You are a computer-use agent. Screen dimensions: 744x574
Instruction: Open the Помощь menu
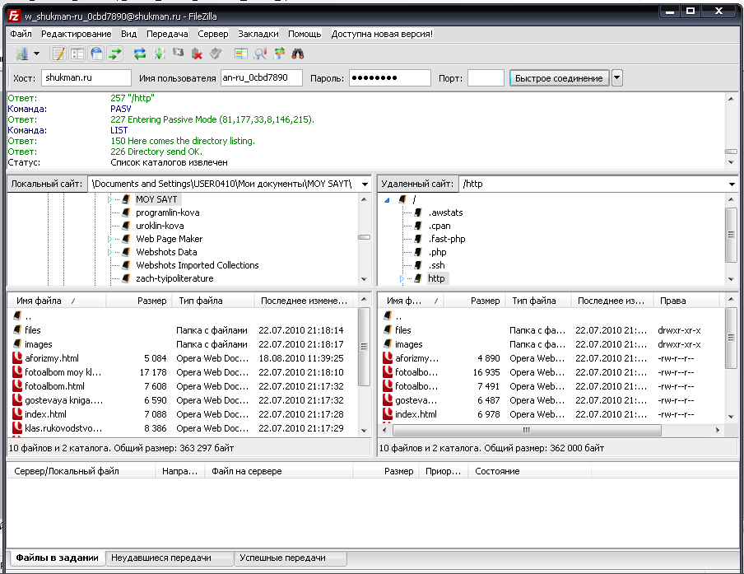(305, 34)
